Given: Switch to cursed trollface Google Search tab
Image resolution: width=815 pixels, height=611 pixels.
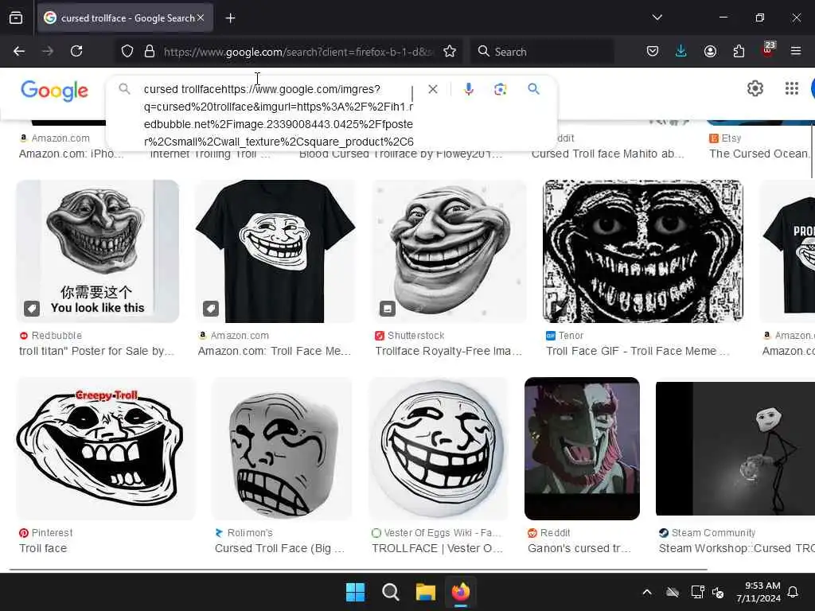Looking at the screenshot, I should (x=125, y=18).
